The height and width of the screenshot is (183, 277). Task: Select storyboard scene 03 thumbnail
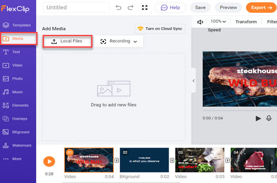pos(199,160)
